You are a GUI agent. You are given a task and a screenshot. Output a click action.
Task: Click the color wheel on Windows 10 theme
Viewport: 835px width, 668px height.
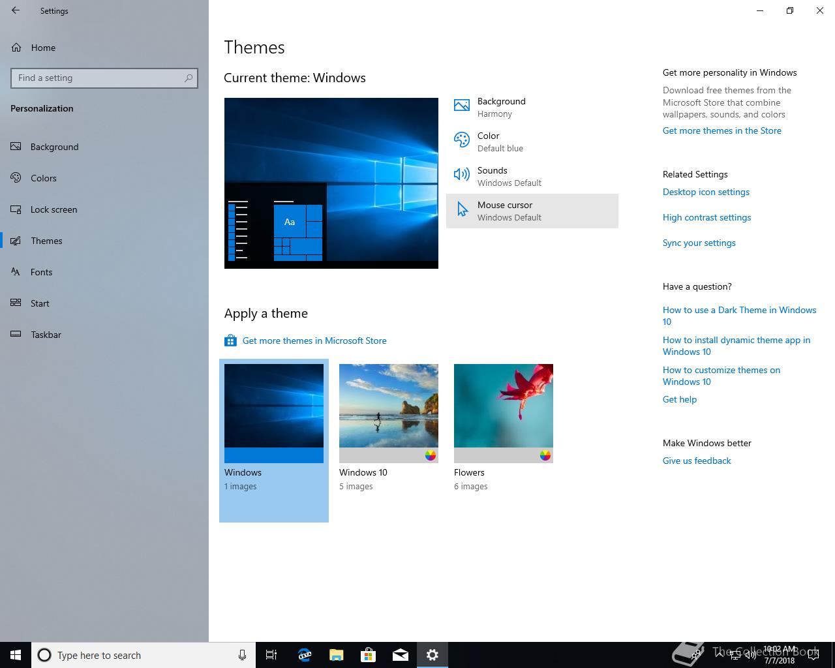click(x=431, y=455)
